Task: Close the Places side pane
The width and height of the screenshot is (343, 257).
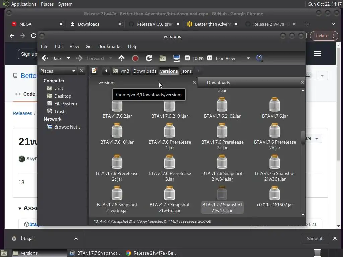Action: pos(82,71)
